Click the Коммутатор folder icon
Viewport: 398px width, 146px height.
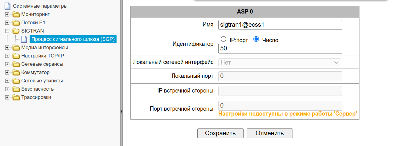click(16, 72)
